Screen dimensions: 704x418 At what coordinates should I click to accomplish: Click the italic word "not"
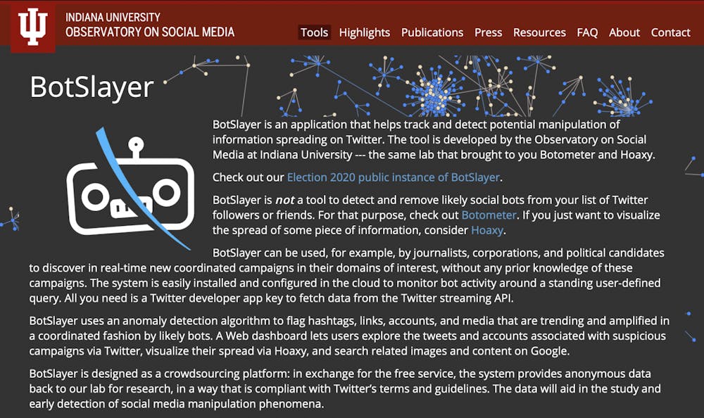click(x=284, y=200)
